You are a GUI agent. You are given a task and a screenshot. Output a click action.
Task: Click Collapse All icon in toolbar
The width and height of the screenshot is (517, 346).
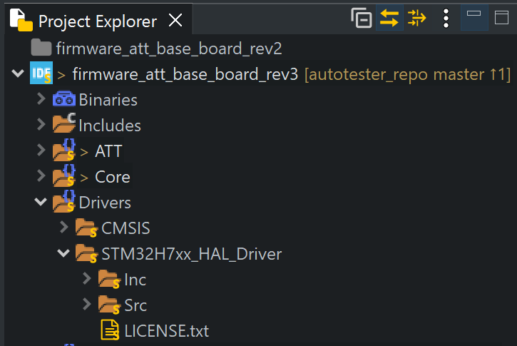362,19
